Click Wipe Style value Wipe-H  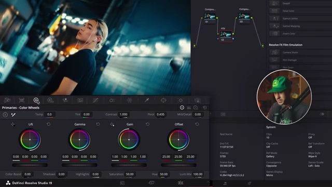[x=312, y=156]
